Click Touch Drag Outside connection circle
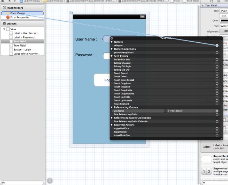 pos(217,94)
